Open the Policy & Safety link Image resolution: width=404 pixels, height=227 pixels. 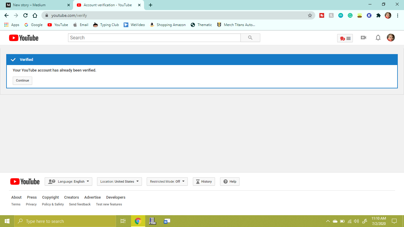[53, 204]
